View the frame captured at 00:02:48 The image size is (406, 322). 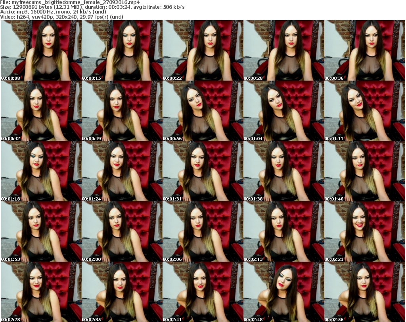coord(283,292)
